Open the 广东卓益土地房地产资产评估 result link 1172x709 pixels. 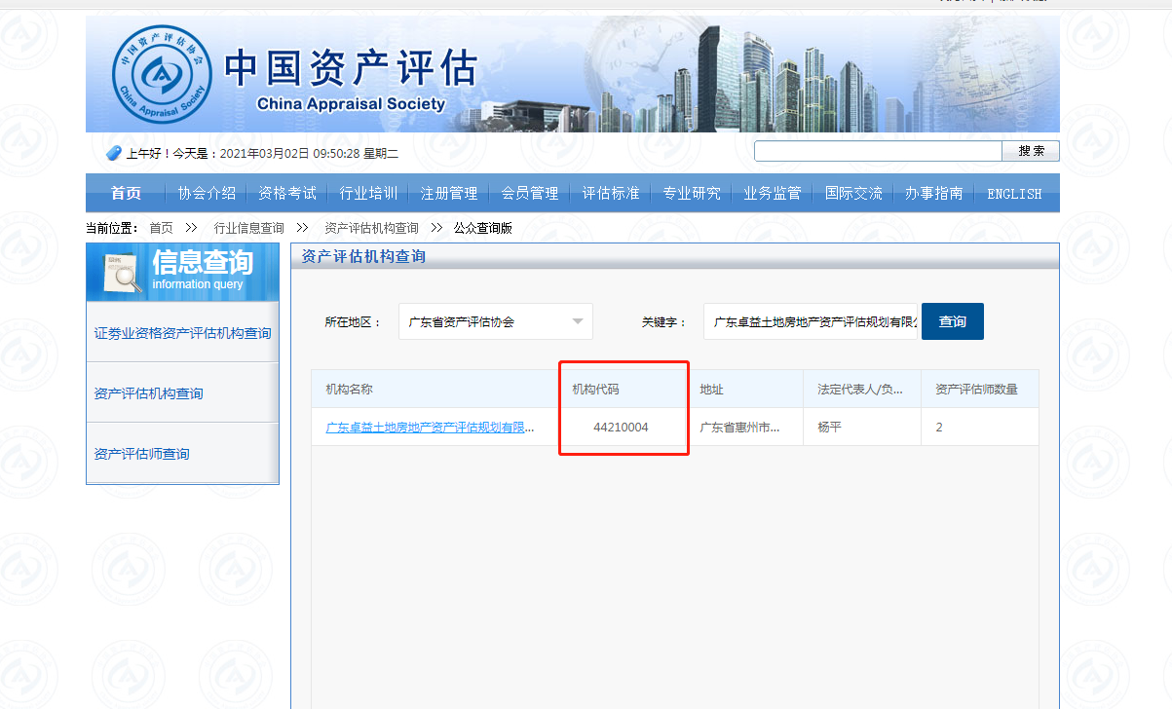[430, 428]
